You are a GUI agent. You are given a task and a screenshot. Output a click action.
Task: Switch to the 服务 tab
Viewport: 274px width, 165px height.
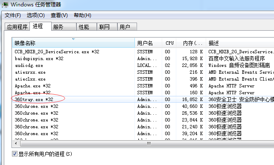(64, 27)
